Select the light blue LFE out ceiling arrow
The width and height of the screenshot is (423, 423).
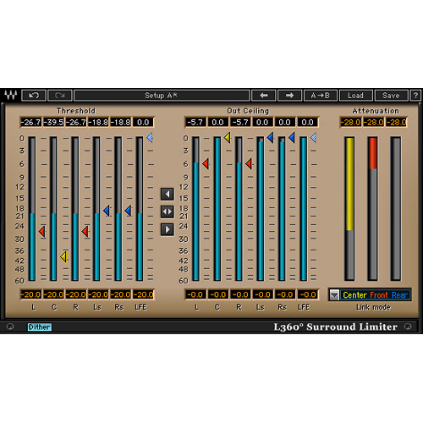pos(313,138)
